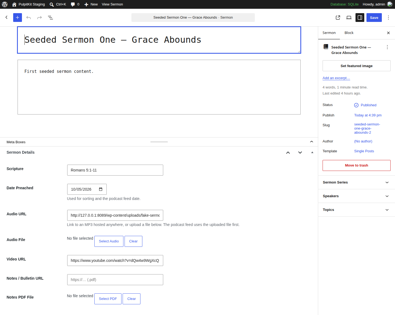Toggle the block inserter plus button
This screenshot has height=315, width=395.
[x=18, y=18]
